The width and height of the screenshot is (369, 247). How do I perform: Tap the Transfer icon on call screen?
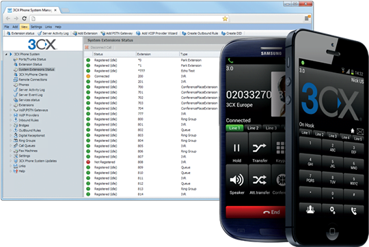260,148
